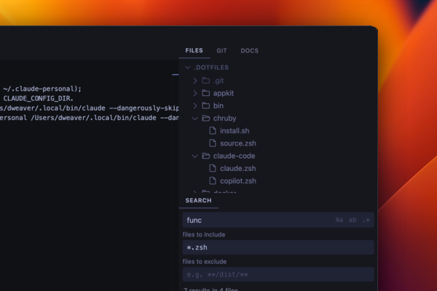Toggle regex (.*) search option

(366, 220)
